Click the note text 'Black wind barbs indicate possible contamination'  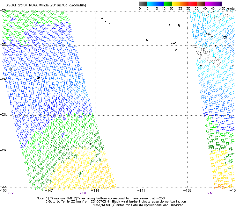click(x=149, y=202)
